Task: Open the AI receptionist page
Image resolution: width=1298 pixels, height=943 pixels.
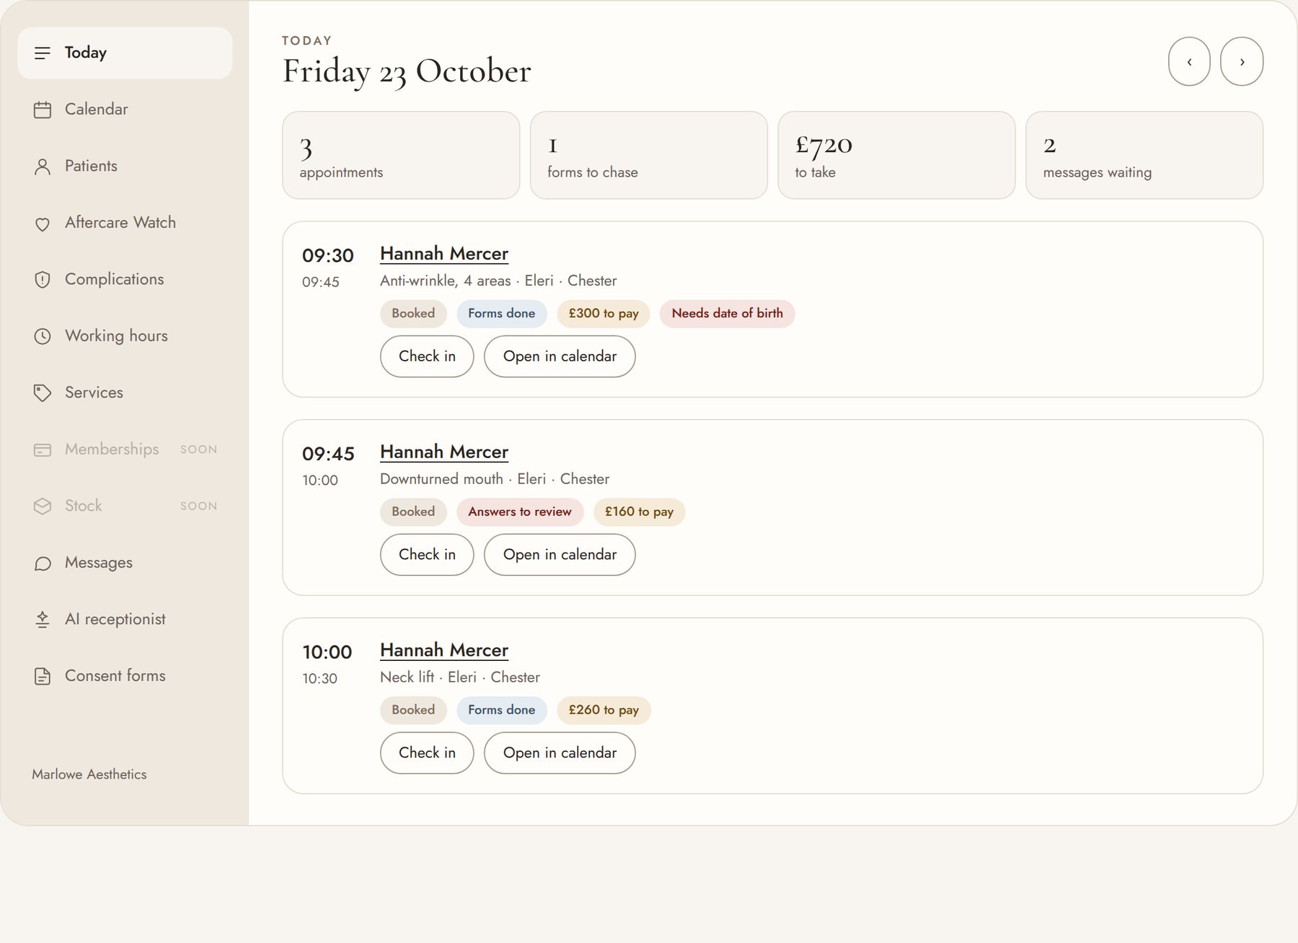Action: (125, 619)
